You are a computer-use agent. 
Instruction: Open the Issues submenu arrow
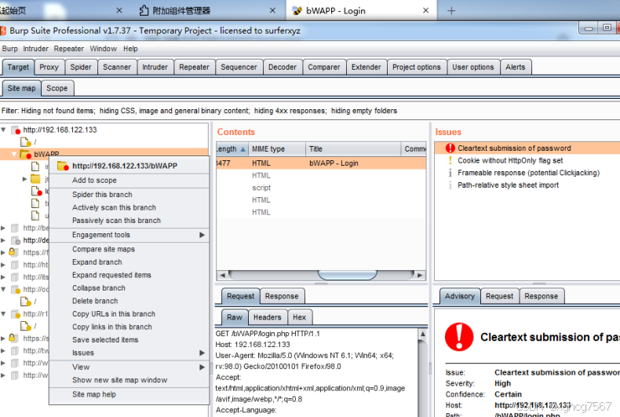click(202, 353)
